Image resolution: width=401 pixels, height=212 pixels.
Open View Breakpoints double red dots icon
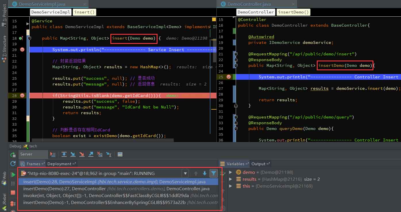(13, 204)
